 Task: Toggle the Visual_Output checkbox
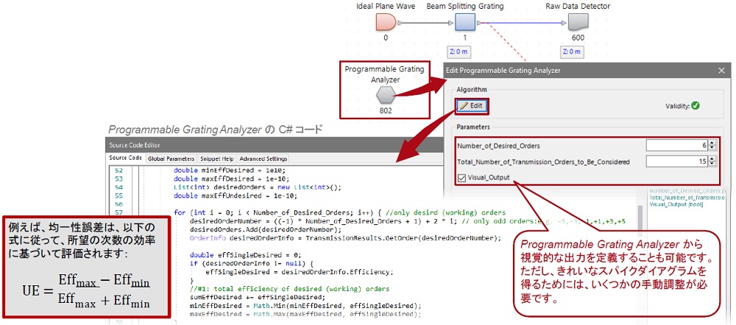[462, 178]
